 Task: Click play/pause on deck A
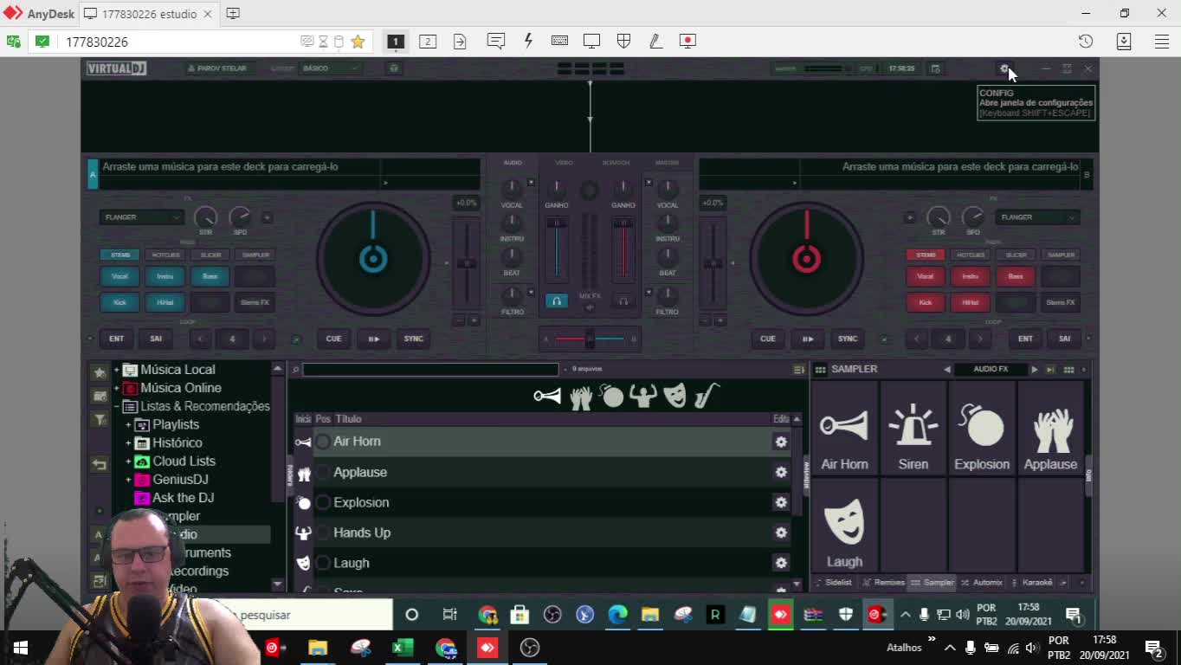point(373,339)
